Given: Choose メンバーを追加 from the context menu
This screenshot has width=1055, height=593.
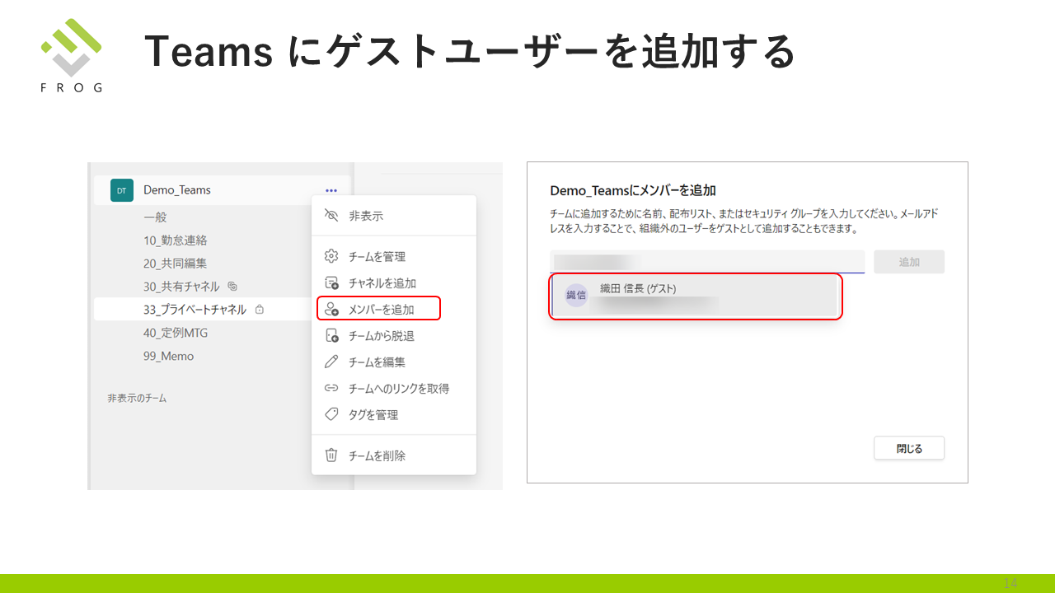Looking at the screenshot, I should click(379, 309).
